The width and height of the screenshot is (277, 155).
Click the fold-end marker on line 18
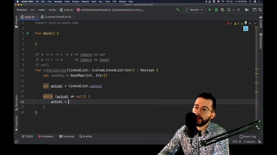click(34, 112)
